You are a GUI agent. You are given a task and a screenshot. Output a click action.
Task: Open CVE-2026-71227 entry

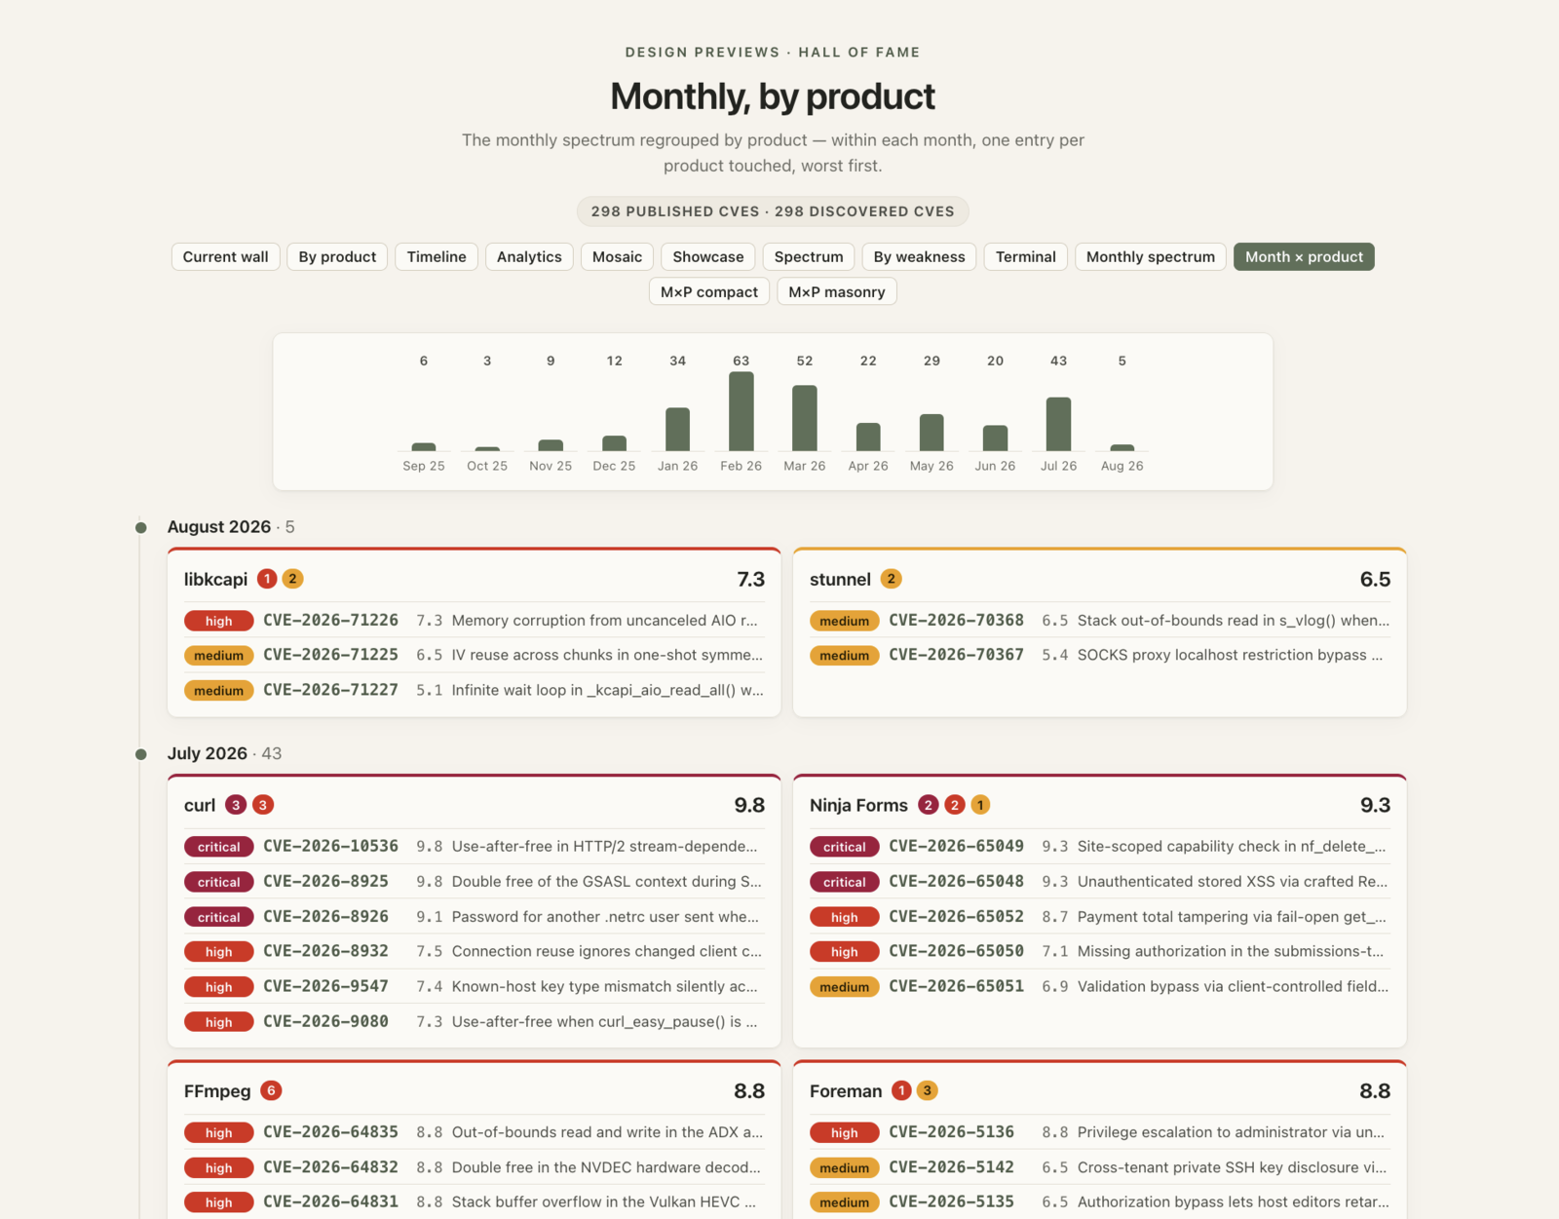(x=474, y=690)
